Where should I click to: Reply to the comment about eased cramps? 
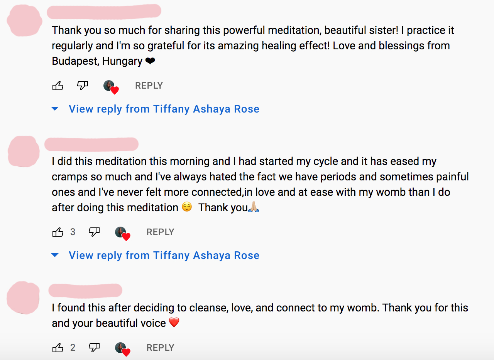tap(161, 232)
